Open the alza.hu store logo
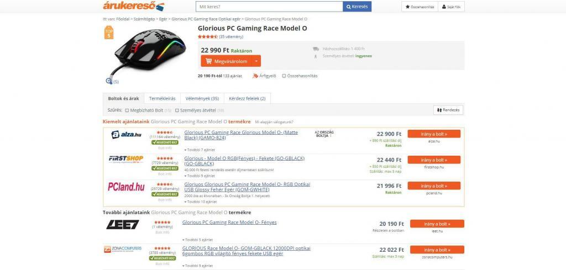 coord(127,135)
